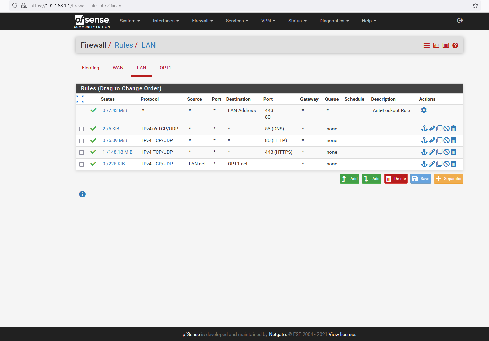Click the anchor icon for the 443 (HTTPS) rule
Viewport: 489px width, 341px height.
click(424, 152)
